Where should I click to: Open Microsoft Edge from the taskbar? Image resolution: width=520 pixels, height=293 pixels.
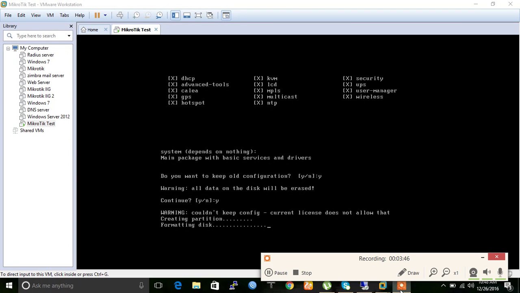(x=178, y=286)
